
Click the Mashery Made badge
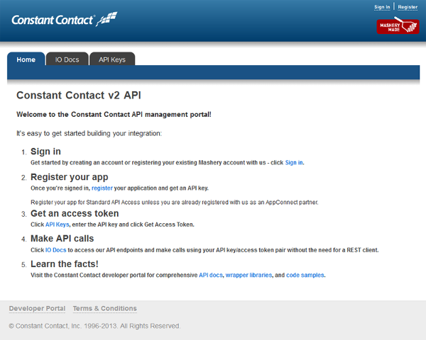click(x=398, y=26)
